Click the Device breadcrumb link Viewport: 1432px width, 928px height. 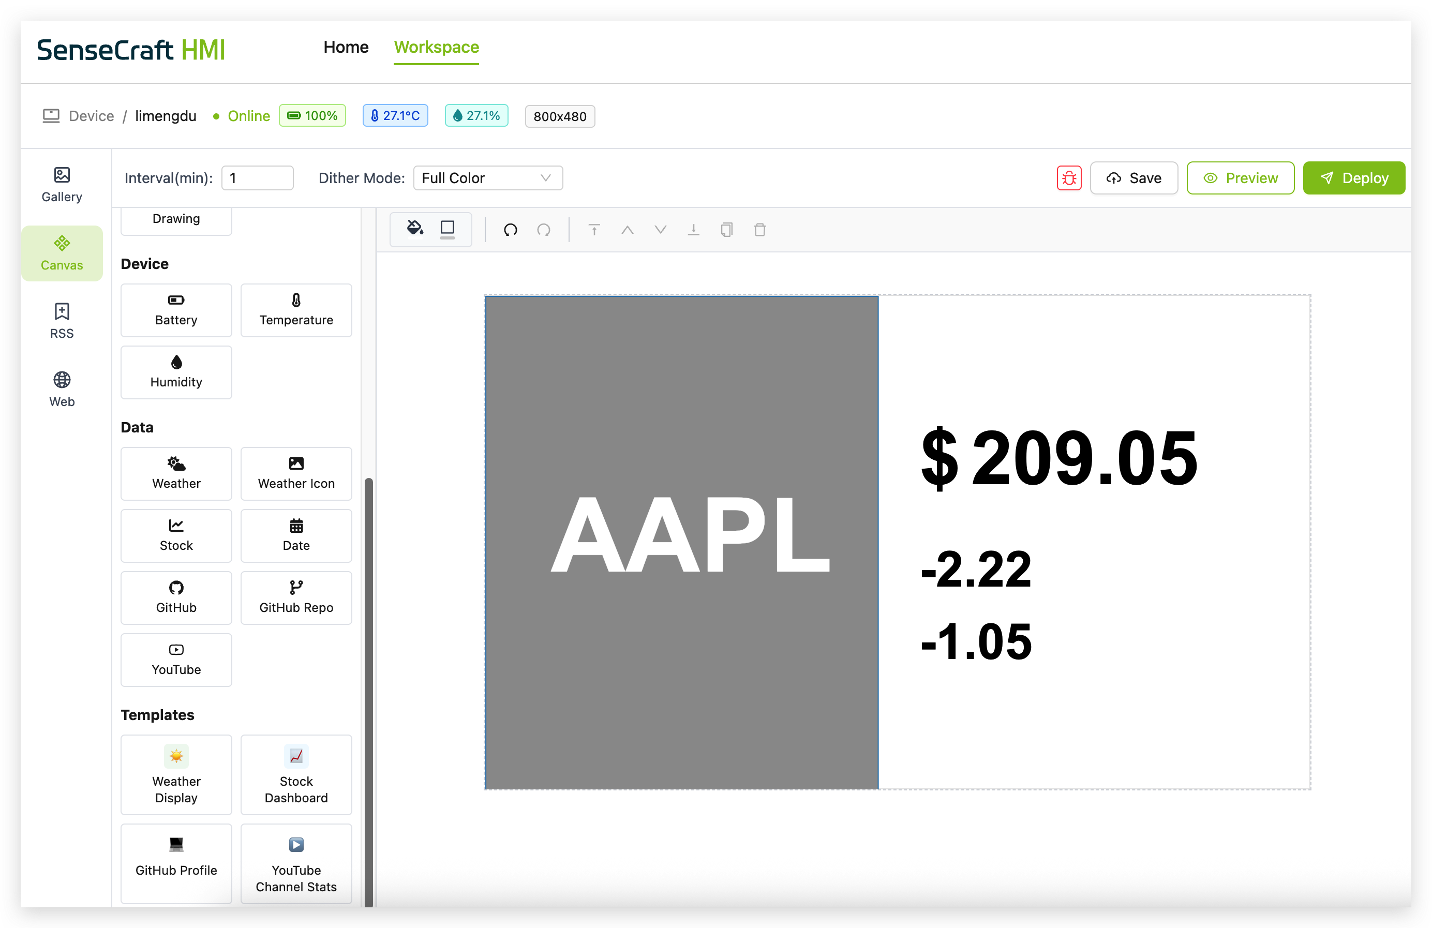click(x=91, y=115)
